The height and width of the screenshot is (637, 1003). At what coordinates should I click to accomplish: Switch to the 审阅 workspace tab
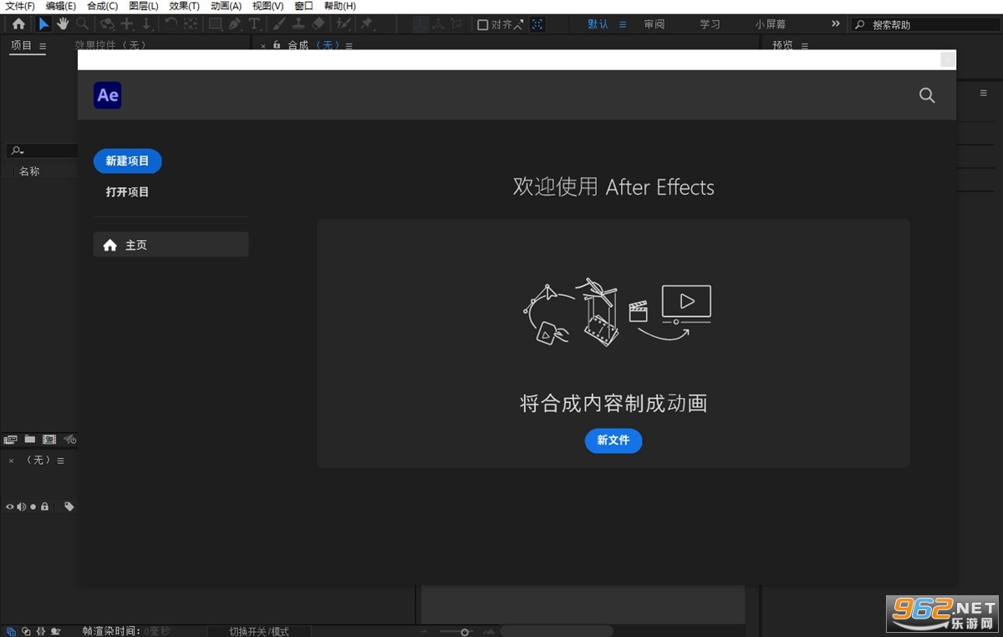(654, 24)
